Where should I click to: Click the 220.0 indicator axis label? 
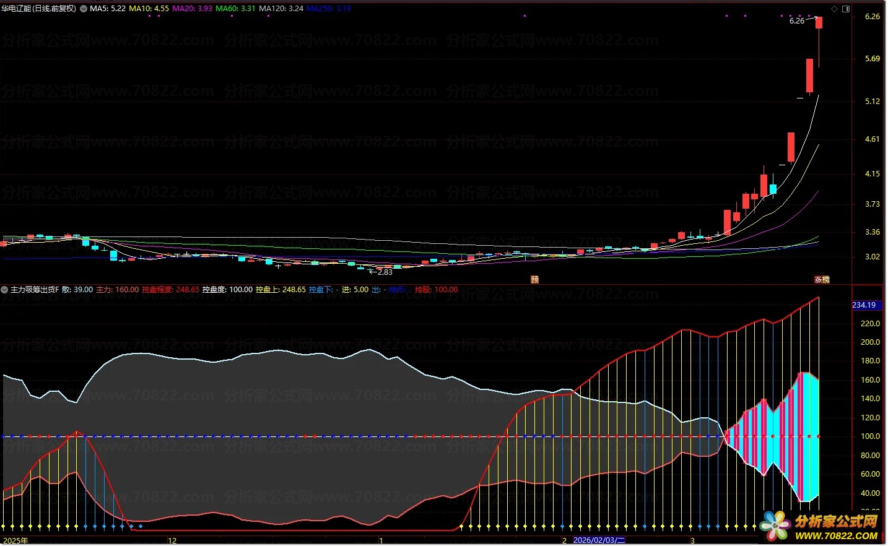[x=870, y=324]
